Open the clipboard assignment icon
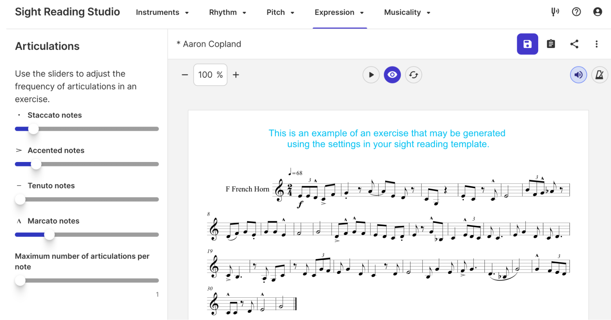This screenshot has width=611, height=320. pyautogui.click(x=551, y=44)
